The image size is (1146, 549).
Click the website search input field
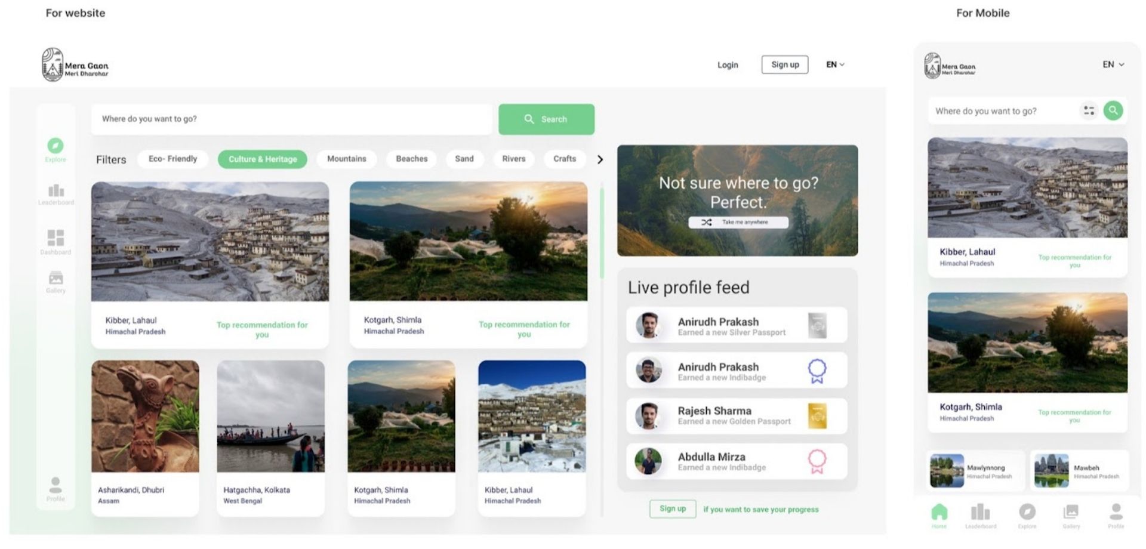(x=291, y=119)
